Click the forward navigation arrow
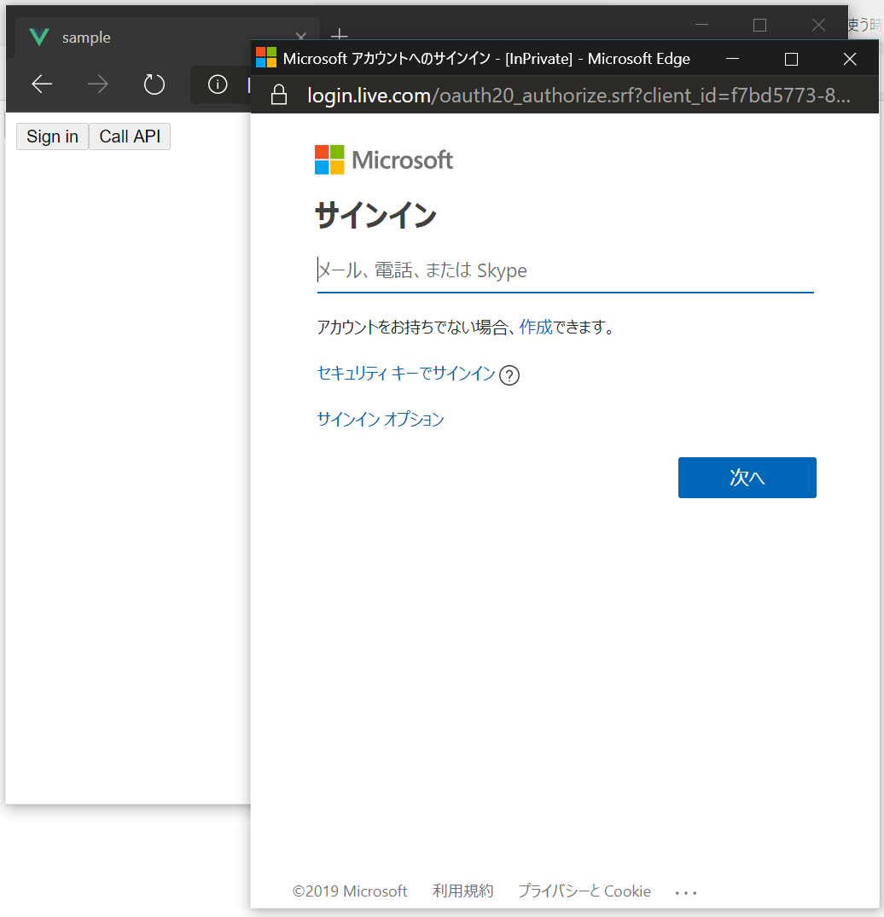The height and width of the screenshot is (917, 884). 97,84
